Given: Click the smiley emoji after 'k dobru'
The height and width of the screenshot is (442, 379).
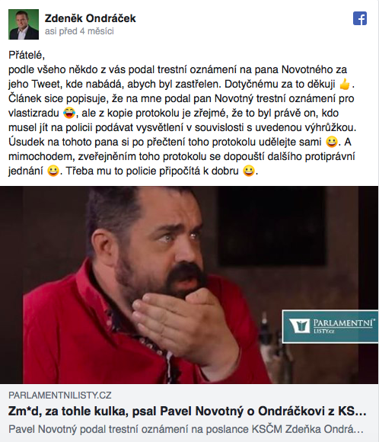Looking at the screenshot, I should [x=249, y=171].
